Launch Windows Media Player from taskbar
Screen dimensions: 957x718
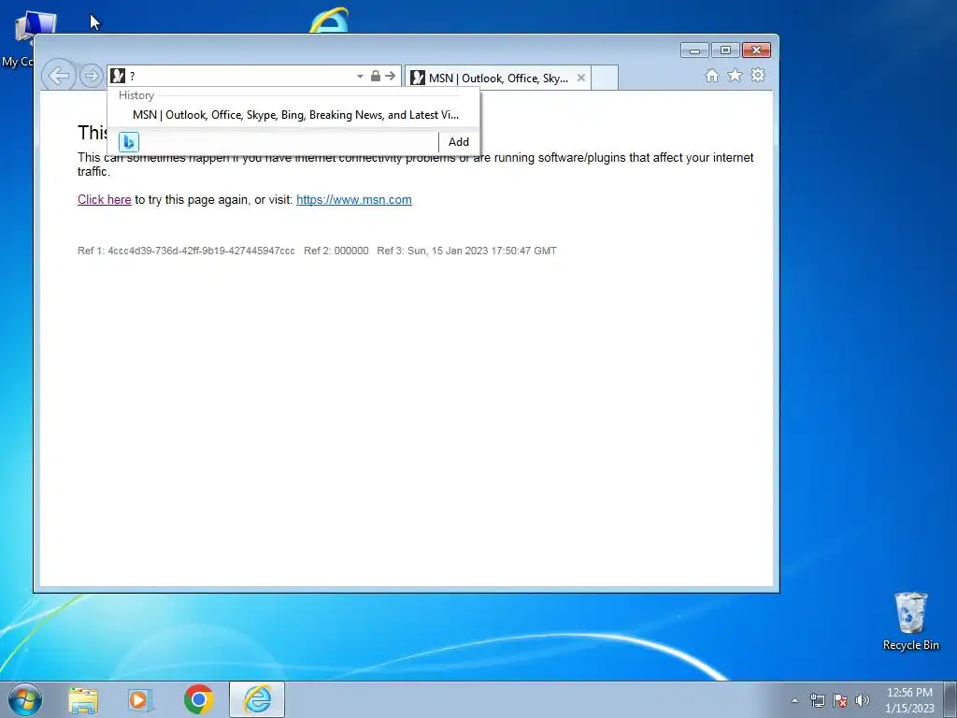click(140, 700)
